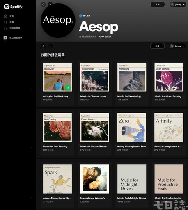Open the International Women's playlist cover photo
This screenshot has height=210, width=188.
94,179
